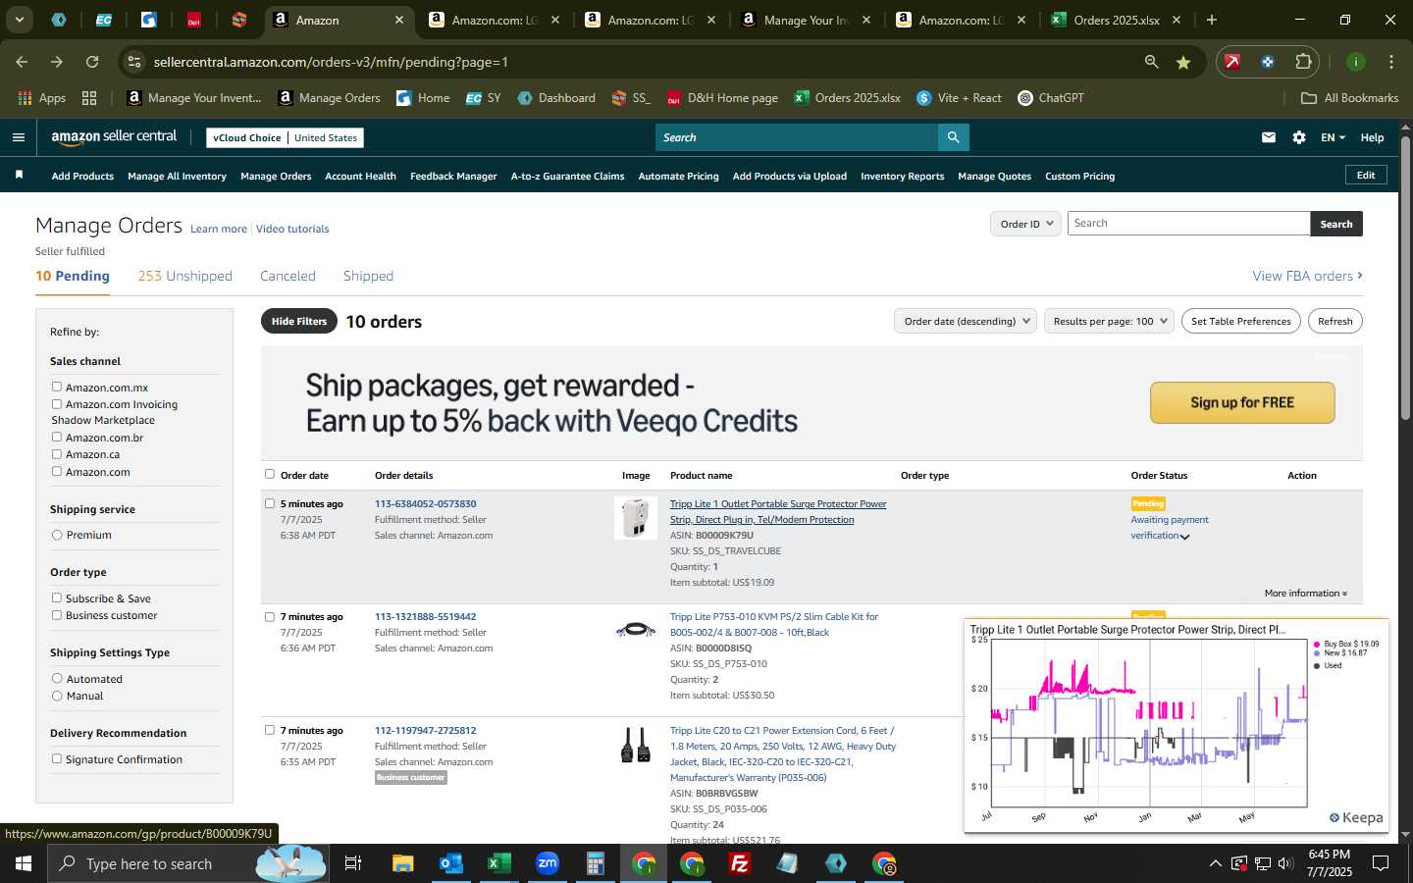Open the FileZilla icon in taskbar
This screenshot has width=1413, height=883.
click(740, 863)
